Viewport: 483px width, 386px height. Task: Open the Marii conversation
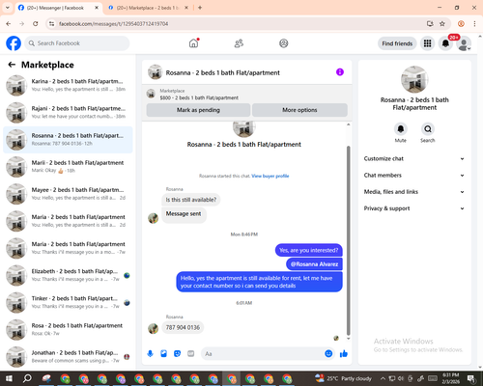(68, 167)
